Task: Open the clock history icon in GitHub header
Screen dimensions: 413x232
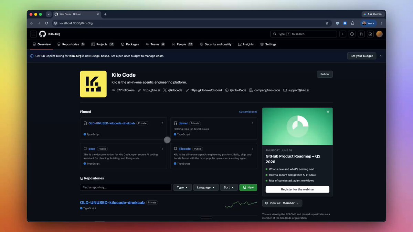Action: [x=352, y=34]
